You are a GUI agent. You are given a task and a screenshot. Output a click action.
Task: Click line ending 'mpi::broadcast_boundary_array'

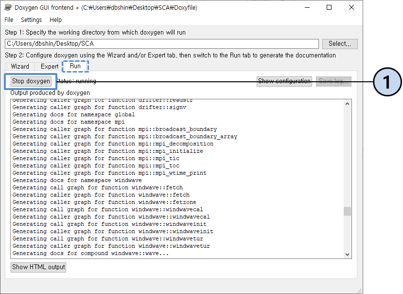click(125, 136)
